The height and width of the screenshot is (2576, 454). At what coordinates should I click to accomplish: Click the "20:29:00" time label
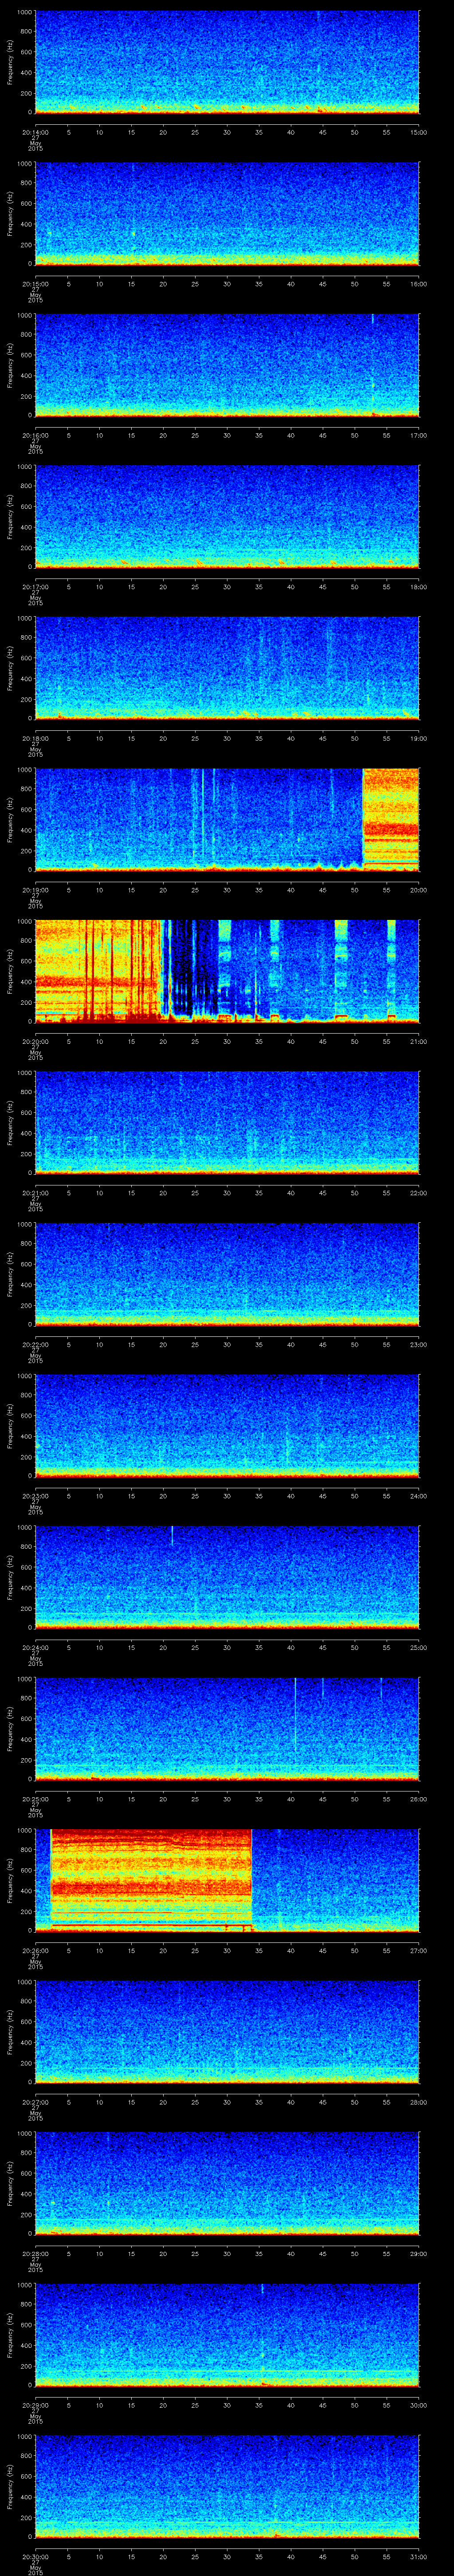coord(35,2405)
